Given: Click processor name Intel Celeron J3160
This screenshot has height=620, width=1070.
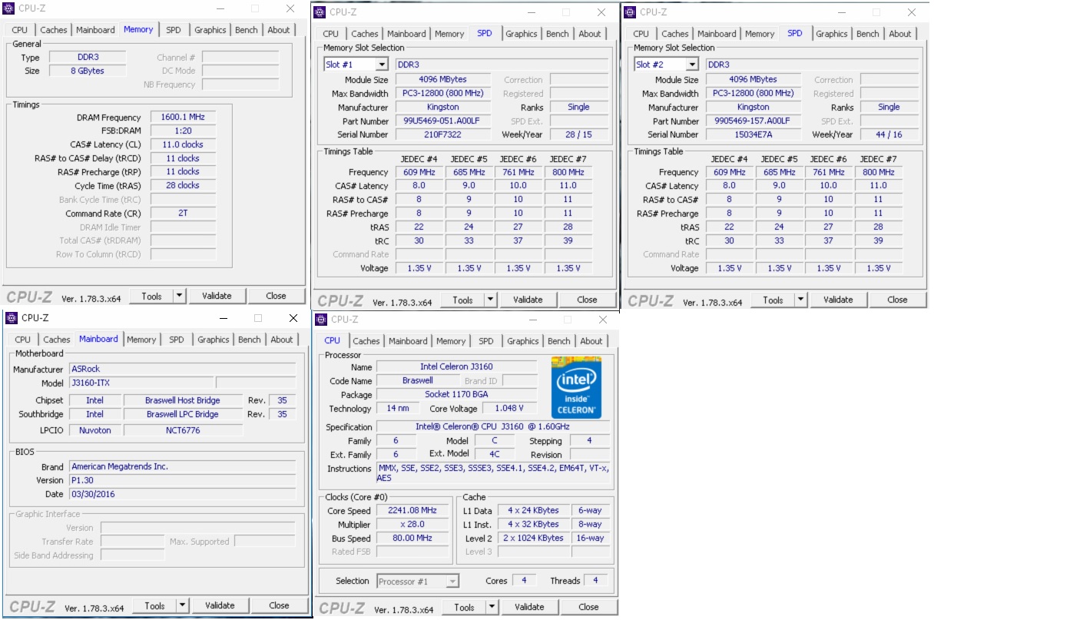Looking at the screenshot, I should (456, 367).
